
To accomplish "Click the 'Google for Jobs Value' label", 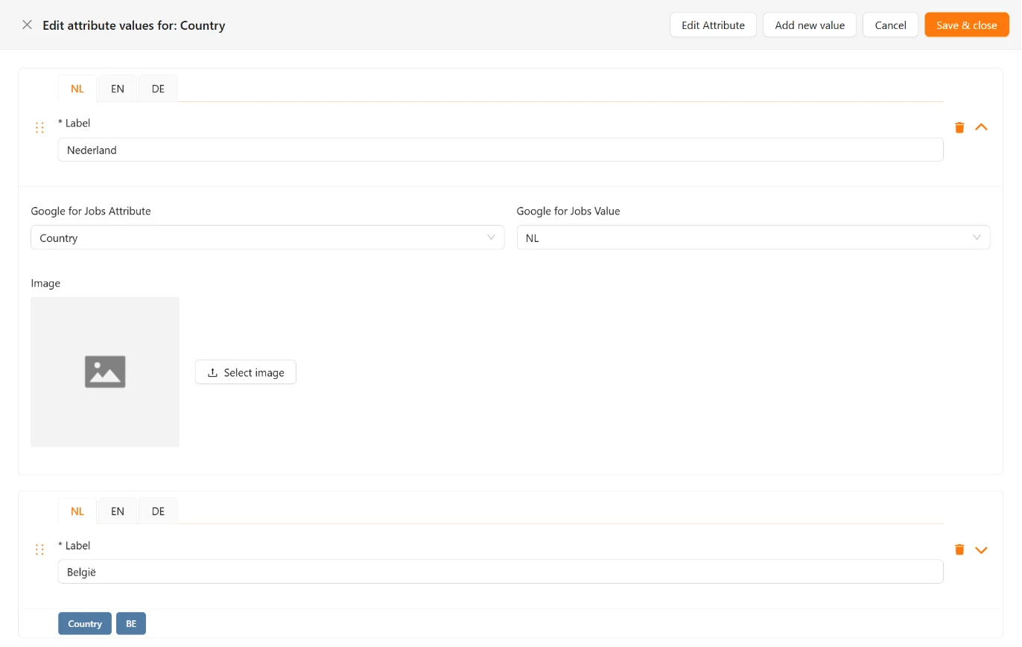I will point(568,211).
